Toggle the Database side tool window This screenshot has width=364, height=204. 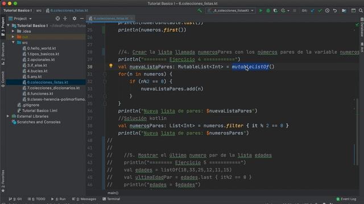(x=362, y=27)
